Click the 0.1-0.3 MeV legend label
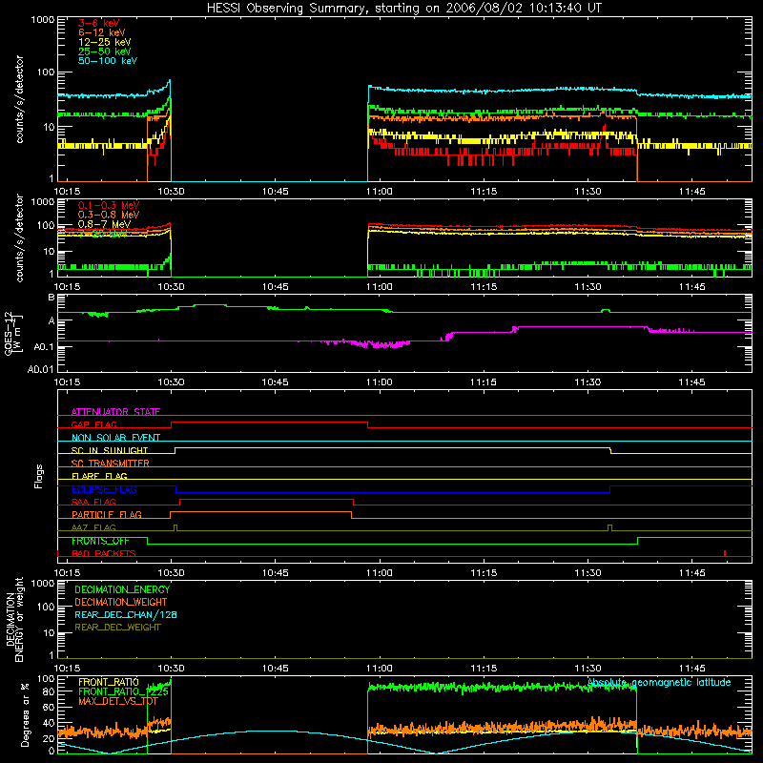The width and height of the screenshot is (763, 763). 109,205
